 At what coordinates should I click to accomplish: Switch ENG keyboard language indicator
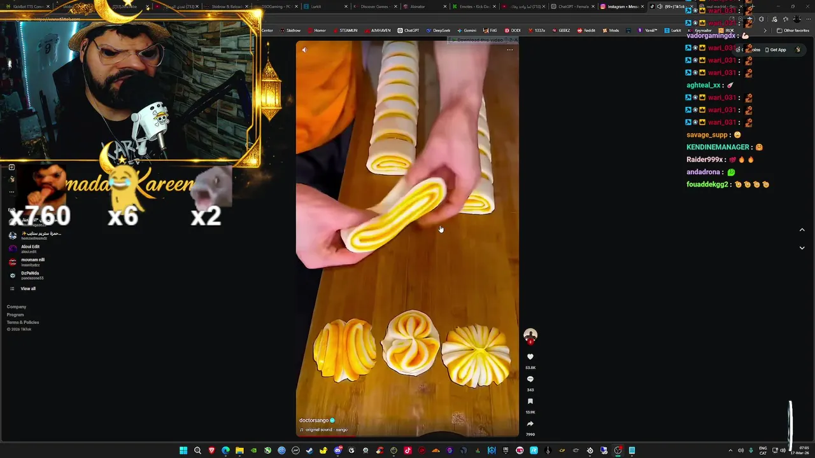tap(763, 450)
